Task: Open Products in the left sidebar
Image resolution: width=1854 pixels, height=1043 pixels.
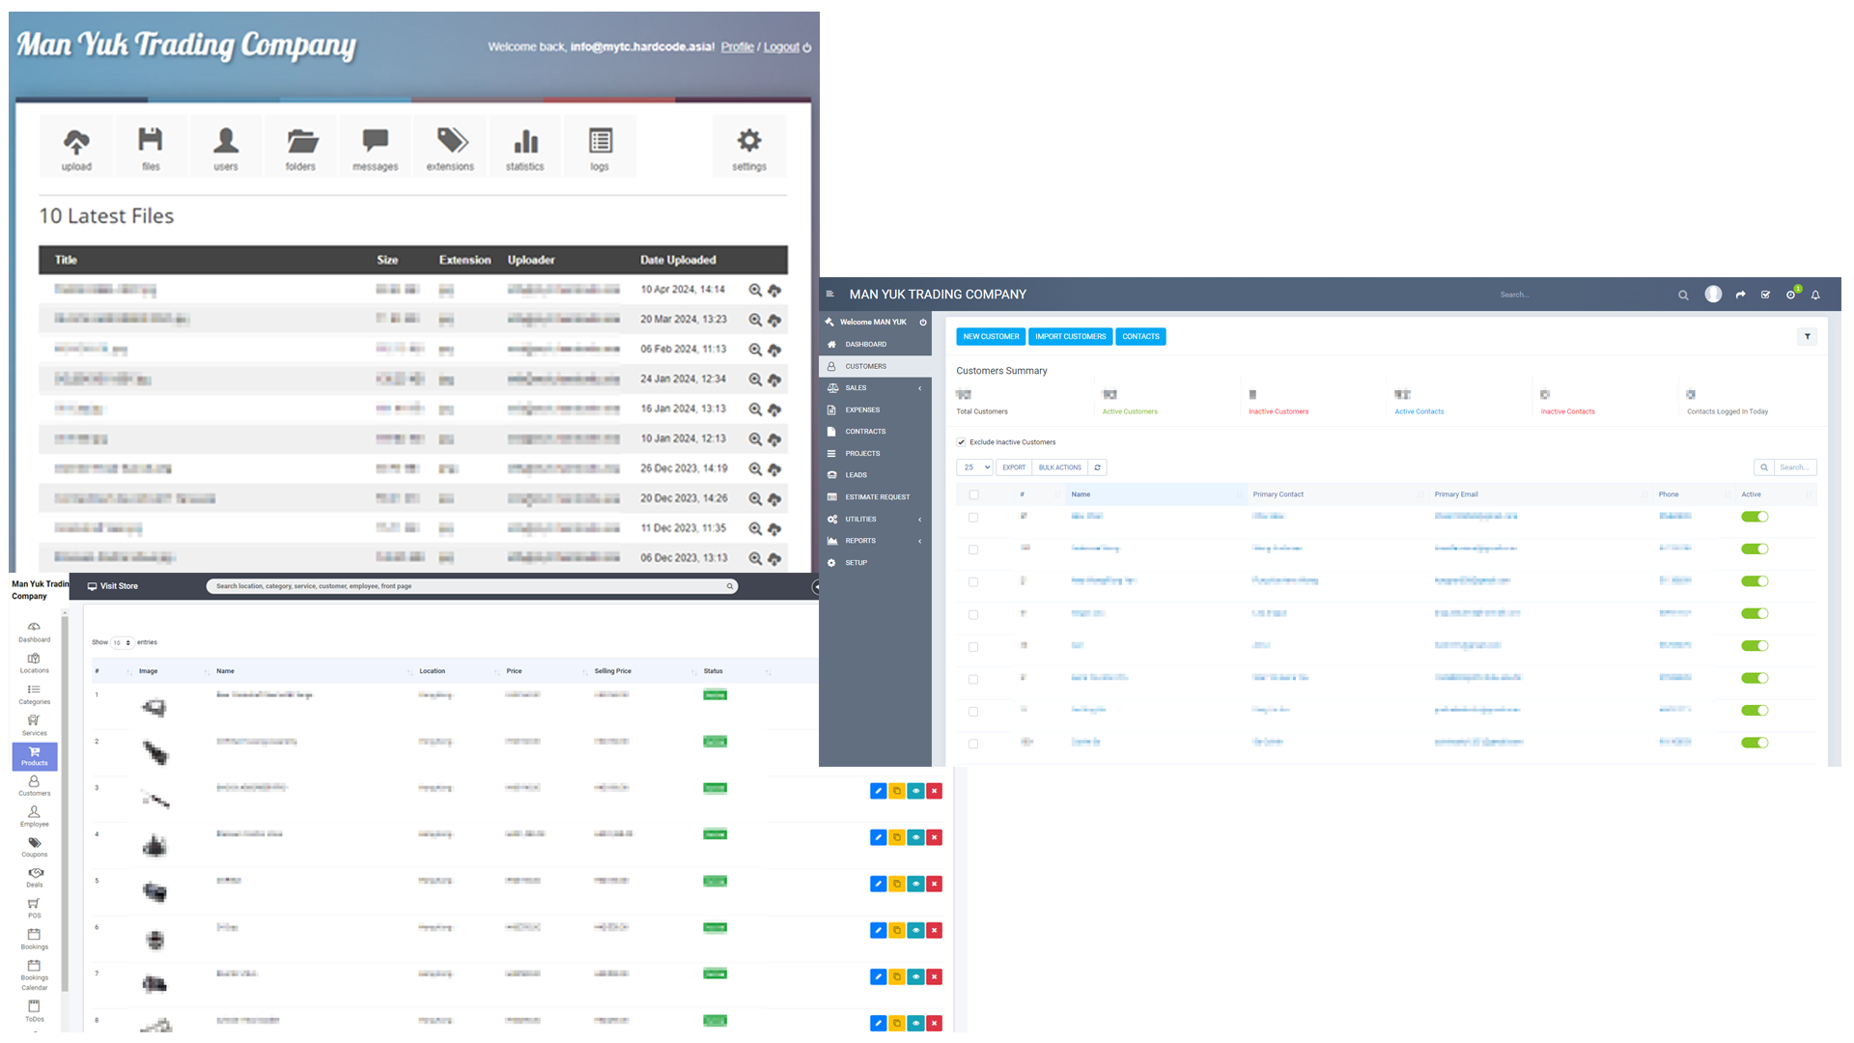Action: (35, 756)
